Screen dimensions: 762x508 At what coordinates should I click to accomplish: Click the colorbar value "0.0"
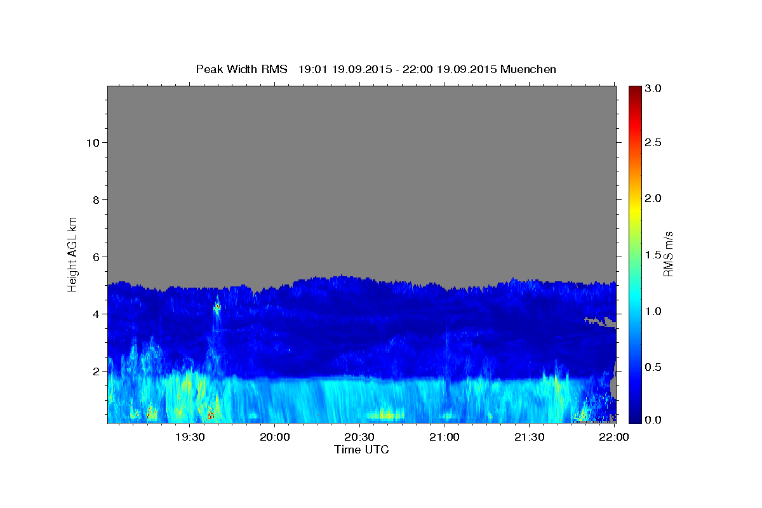[x=653, y=419]
